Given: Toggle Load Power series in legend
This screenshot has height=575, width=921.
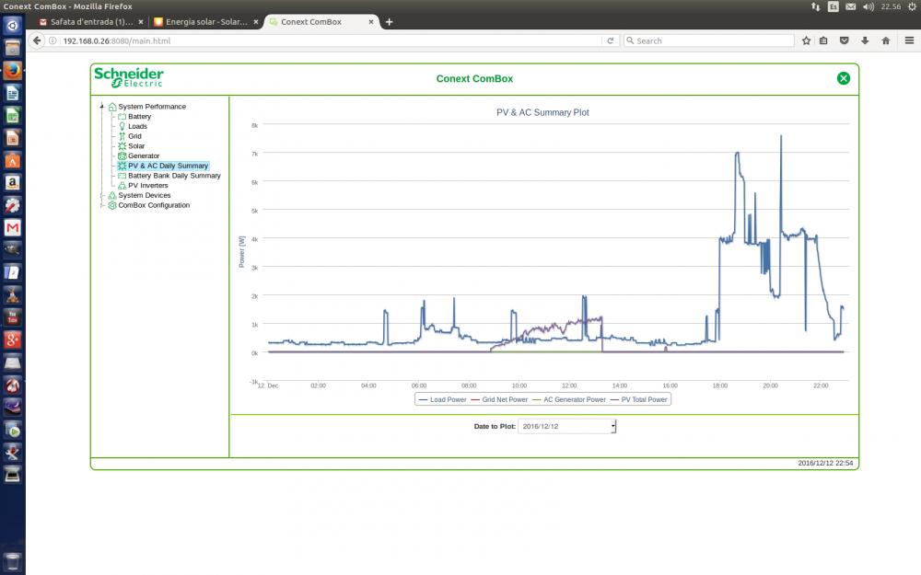Looking at the screenshot, I should [x=442, y=399].
